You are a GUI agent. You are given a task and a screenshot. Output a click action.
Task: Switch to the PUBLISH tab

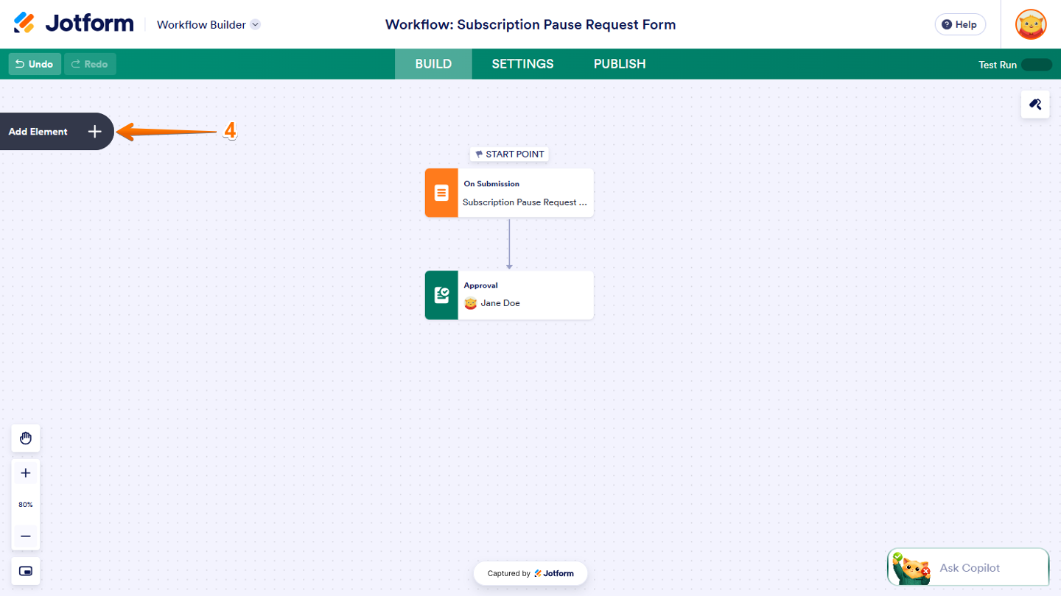pyautogui.click(x=620, y=64)
